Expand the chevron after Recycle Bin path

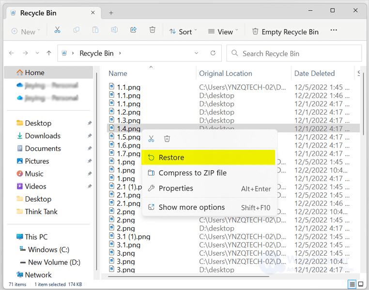120,53
